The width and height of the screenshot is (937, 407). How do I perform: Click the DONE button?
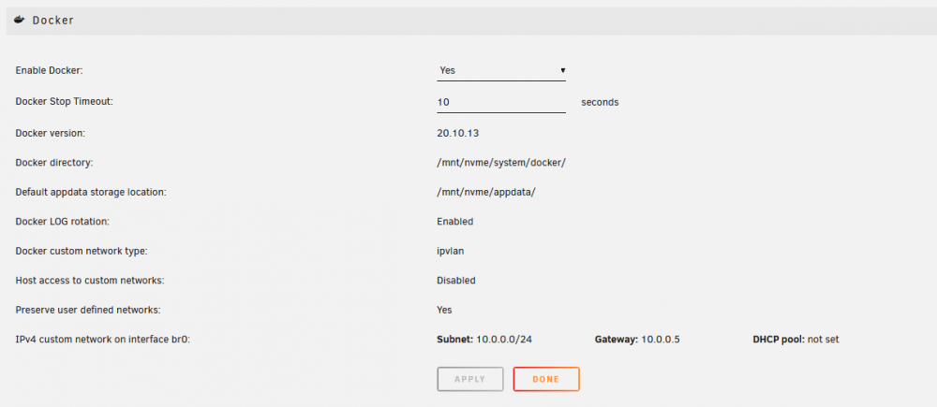click(546, 379)
